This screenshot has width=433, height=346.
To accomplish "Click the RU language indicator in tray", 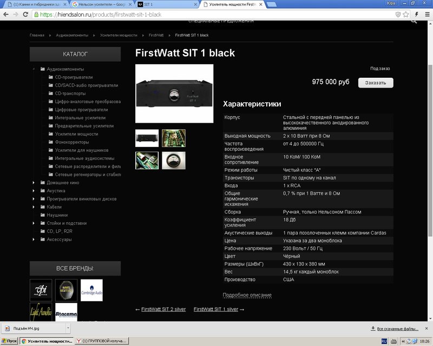I will tap(384, 341).
